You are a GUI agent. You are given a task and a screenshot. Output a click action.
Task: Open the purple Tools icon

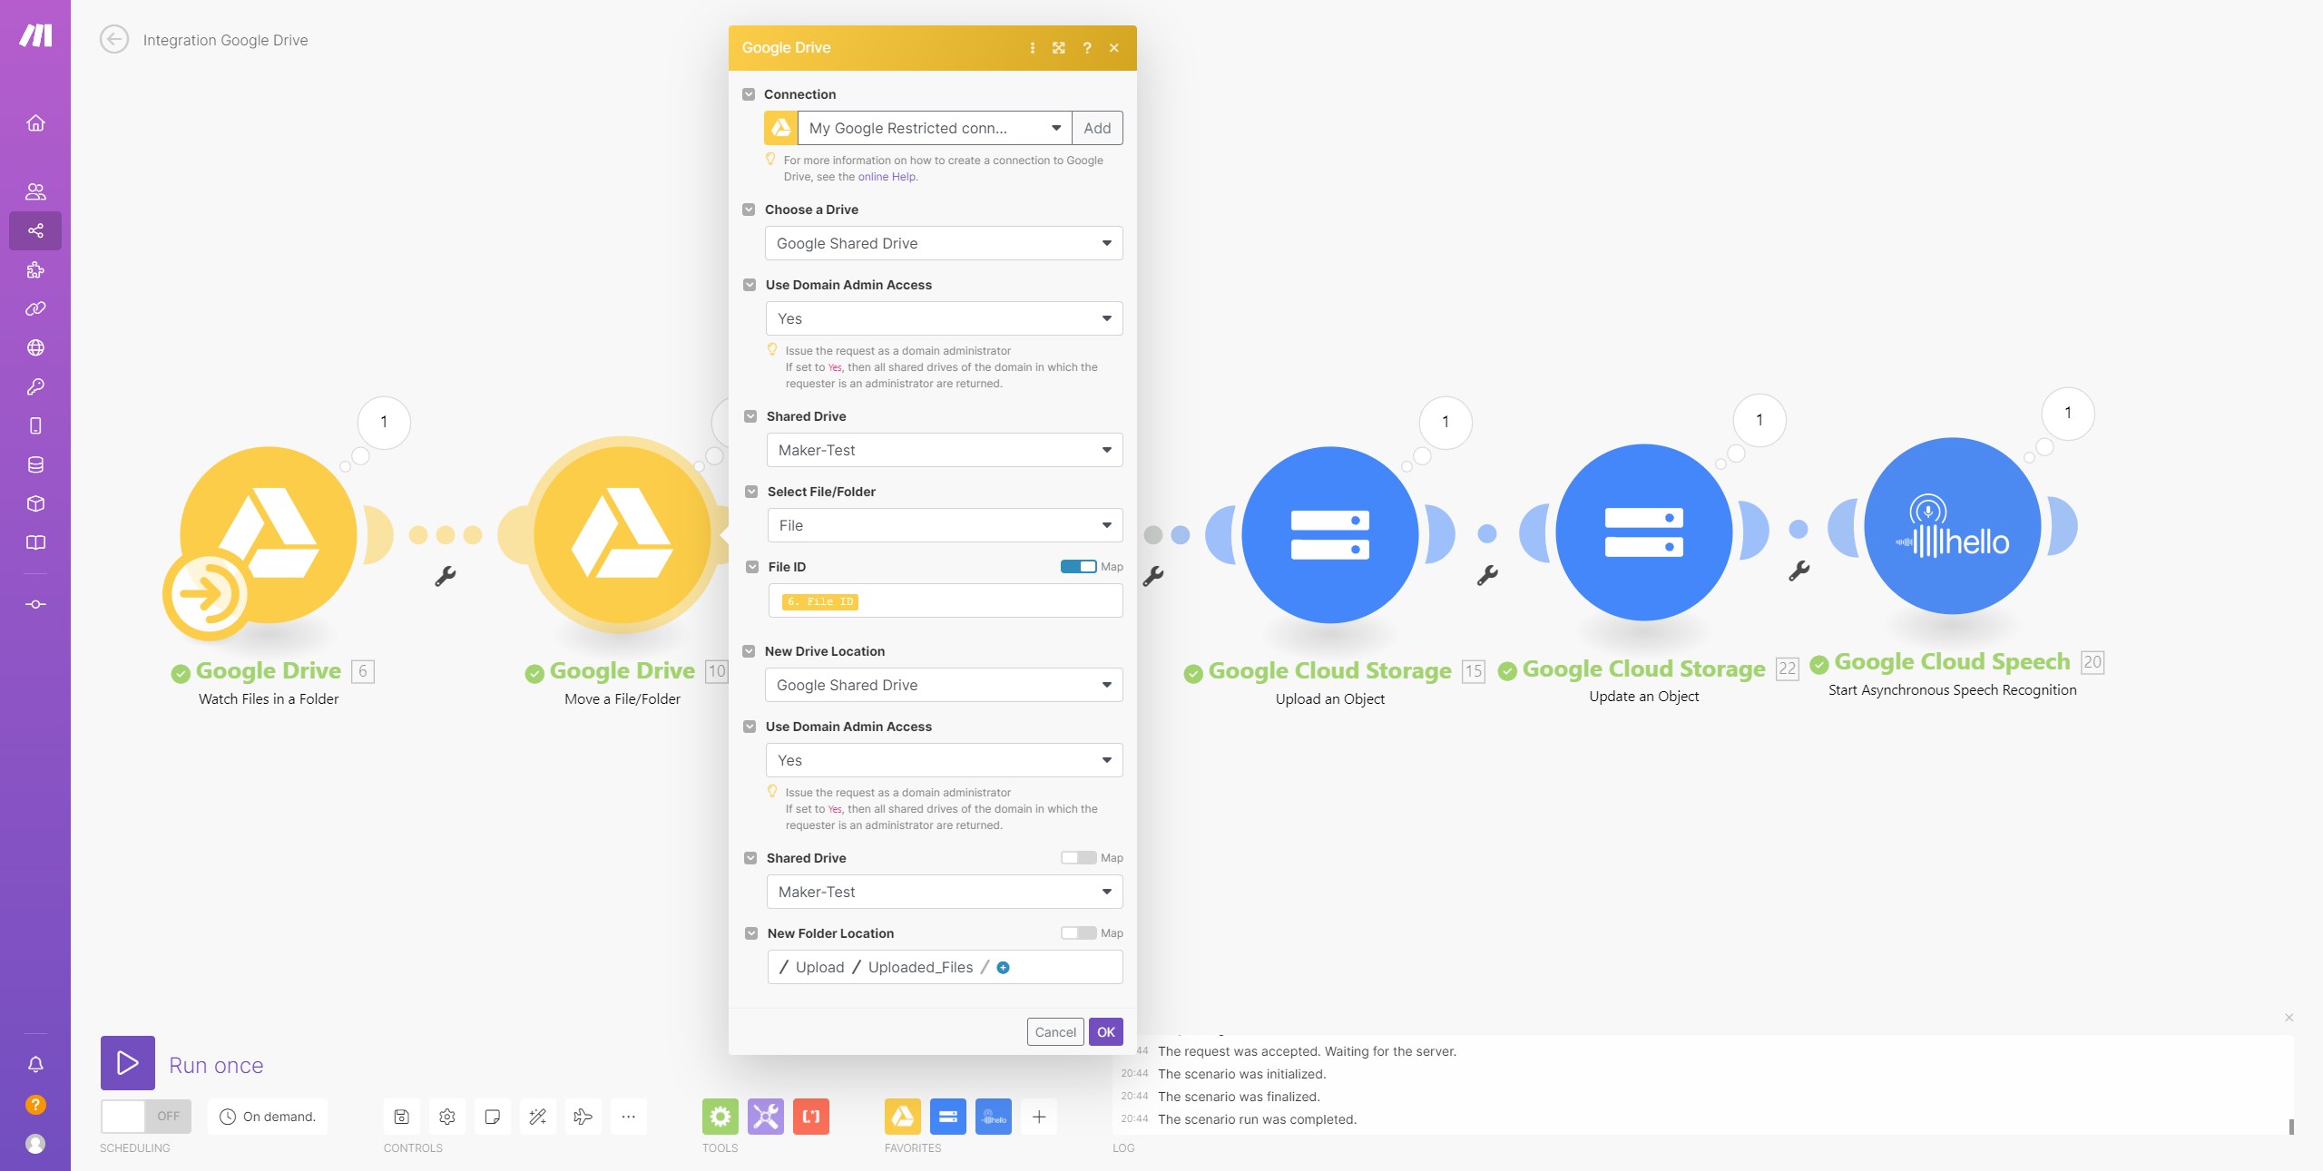click(766, 1117)
